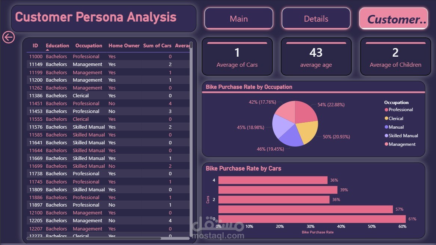This screenshot has height=245, width=436.
Task: Click Manual legend marker in Occupation legend
Action: point(386,127)
